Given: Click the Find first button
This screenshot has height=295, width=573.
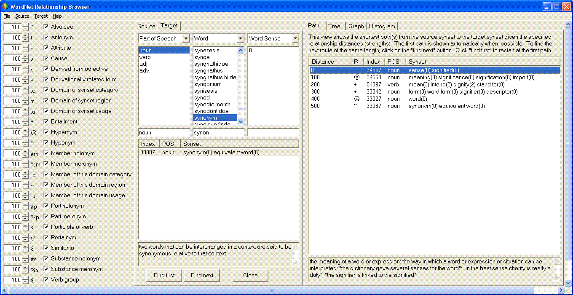Looking at the screenshot, I should pos(164,275).
